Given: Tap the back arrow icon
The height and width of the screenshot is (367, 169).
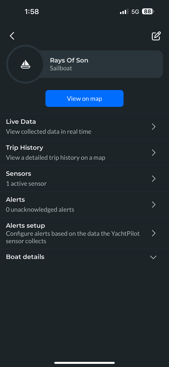Looking at the screenshot, I should pyautogui.click(x=12, y=36).
